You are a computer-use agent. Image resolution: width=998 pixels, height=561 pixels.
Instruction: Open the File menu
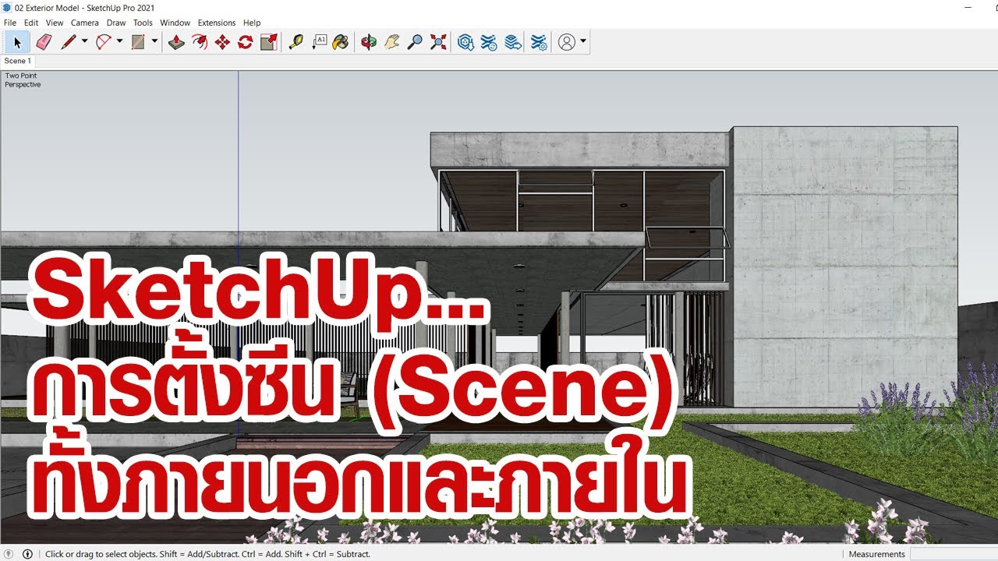point(10,23)
